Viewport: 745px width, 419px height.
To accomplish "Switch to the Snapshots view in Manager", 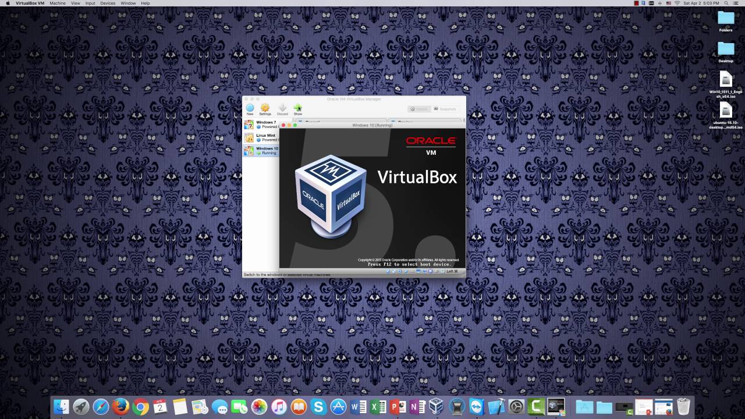I will 445,109.
